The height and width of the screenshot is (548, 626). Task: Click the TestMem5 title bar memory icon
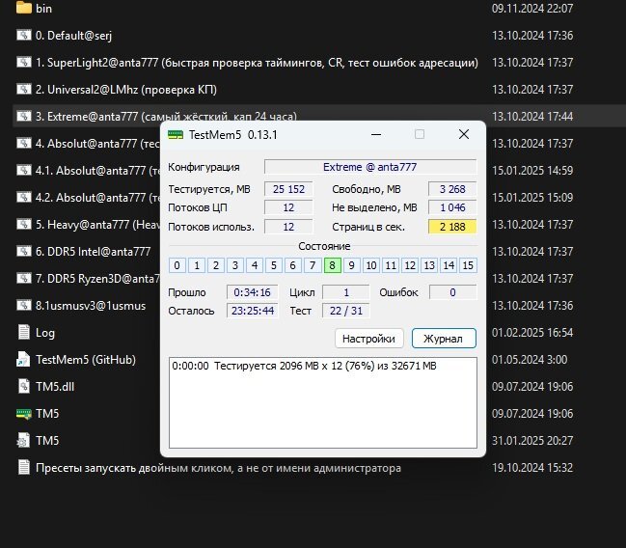point(176,135)
